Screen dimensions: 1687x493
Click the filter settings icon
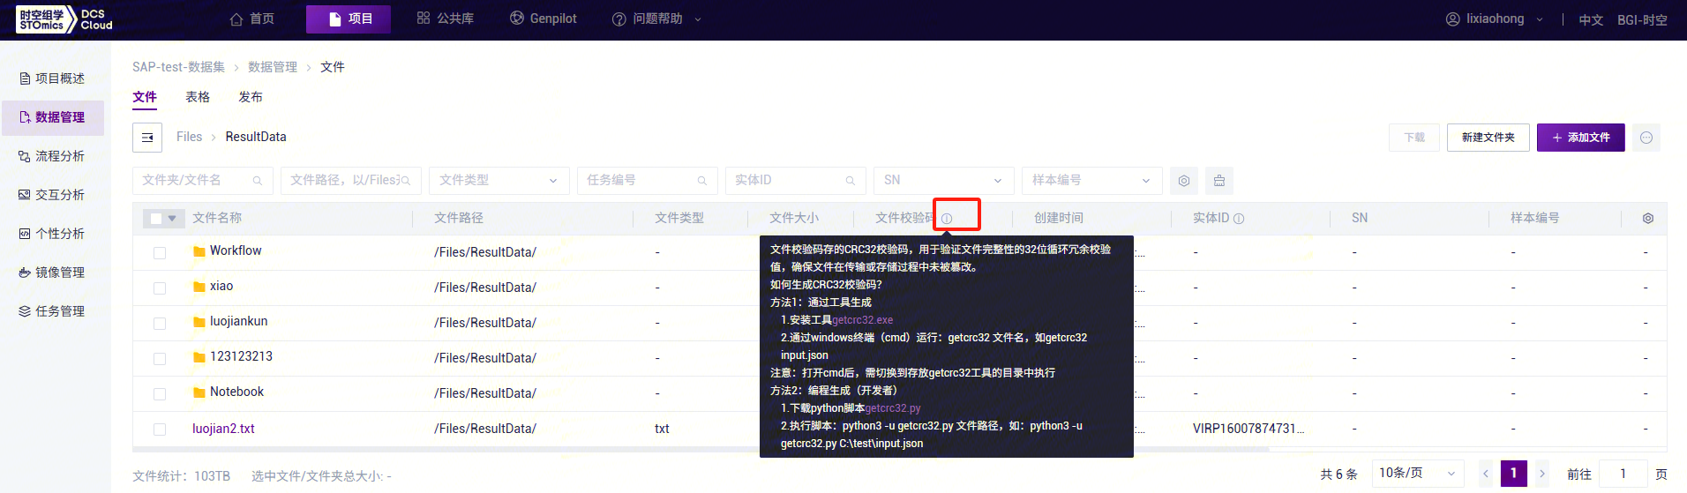point(1184,181)
